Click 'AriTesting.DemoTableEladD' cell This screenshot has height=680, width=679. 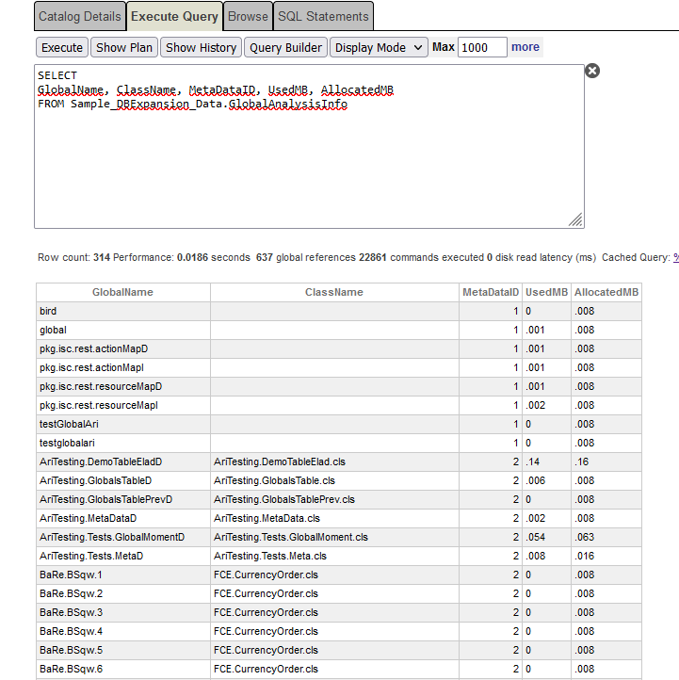122,461
